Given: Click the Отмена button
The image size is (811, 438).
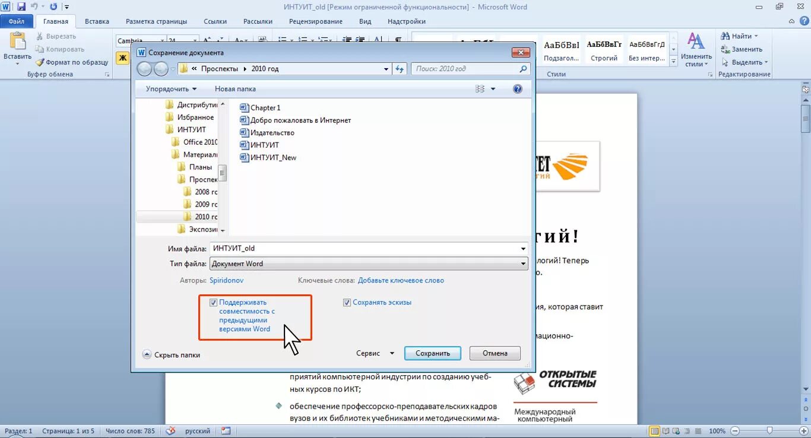Looking at the screenshot, I should coord(495,353).
